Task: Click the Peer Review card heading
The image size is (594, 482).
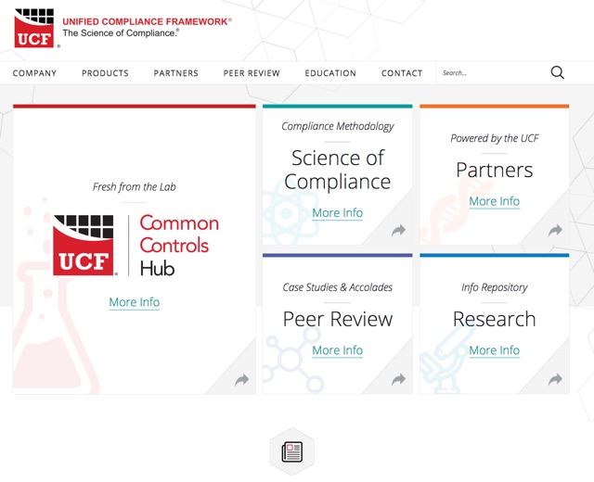Action: click(337, 319)
